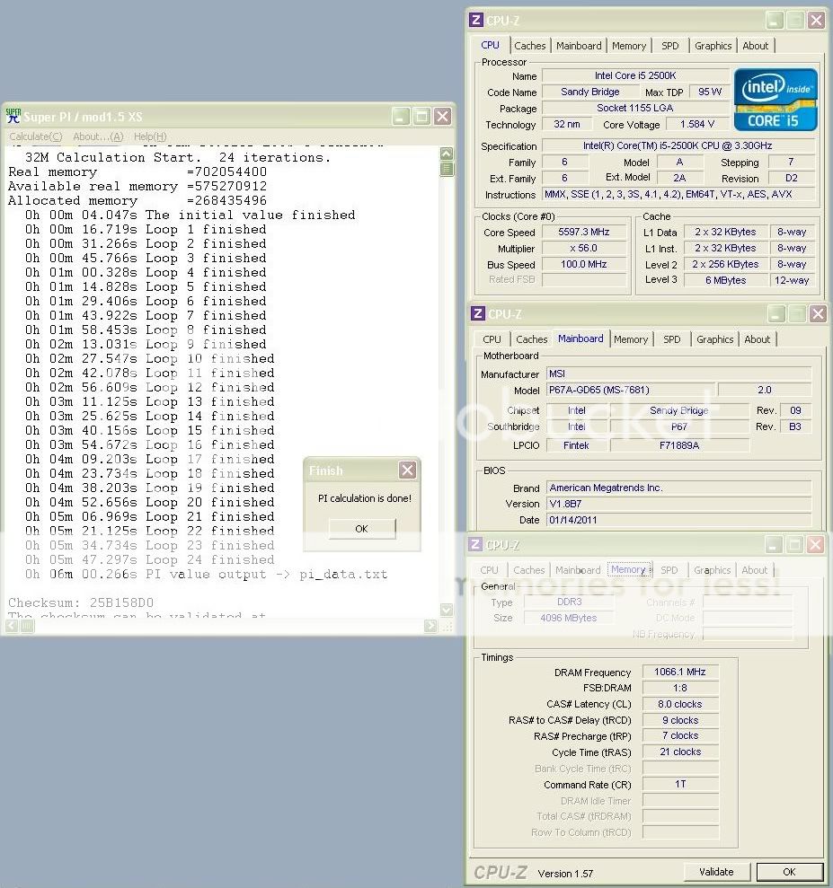Maximize the Super PI window
This screenshot has height=888, width=833.
(421, 117)
